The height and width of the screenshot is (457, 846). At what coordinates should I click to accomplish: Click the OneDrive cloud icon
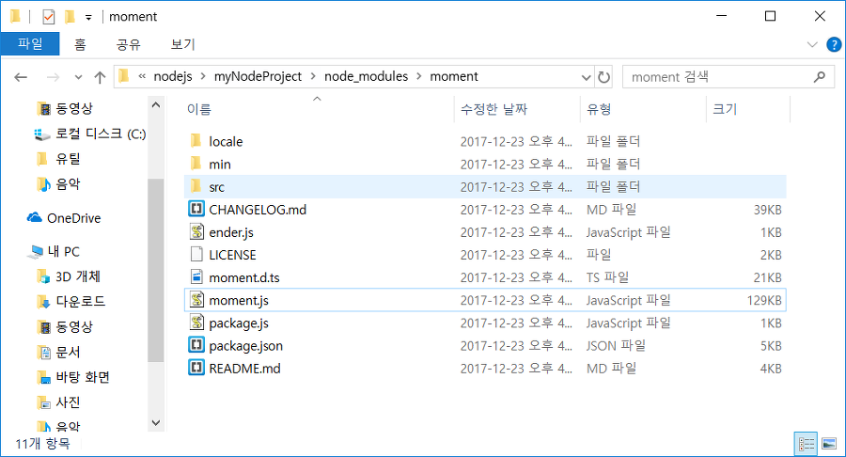pos(35,217)
